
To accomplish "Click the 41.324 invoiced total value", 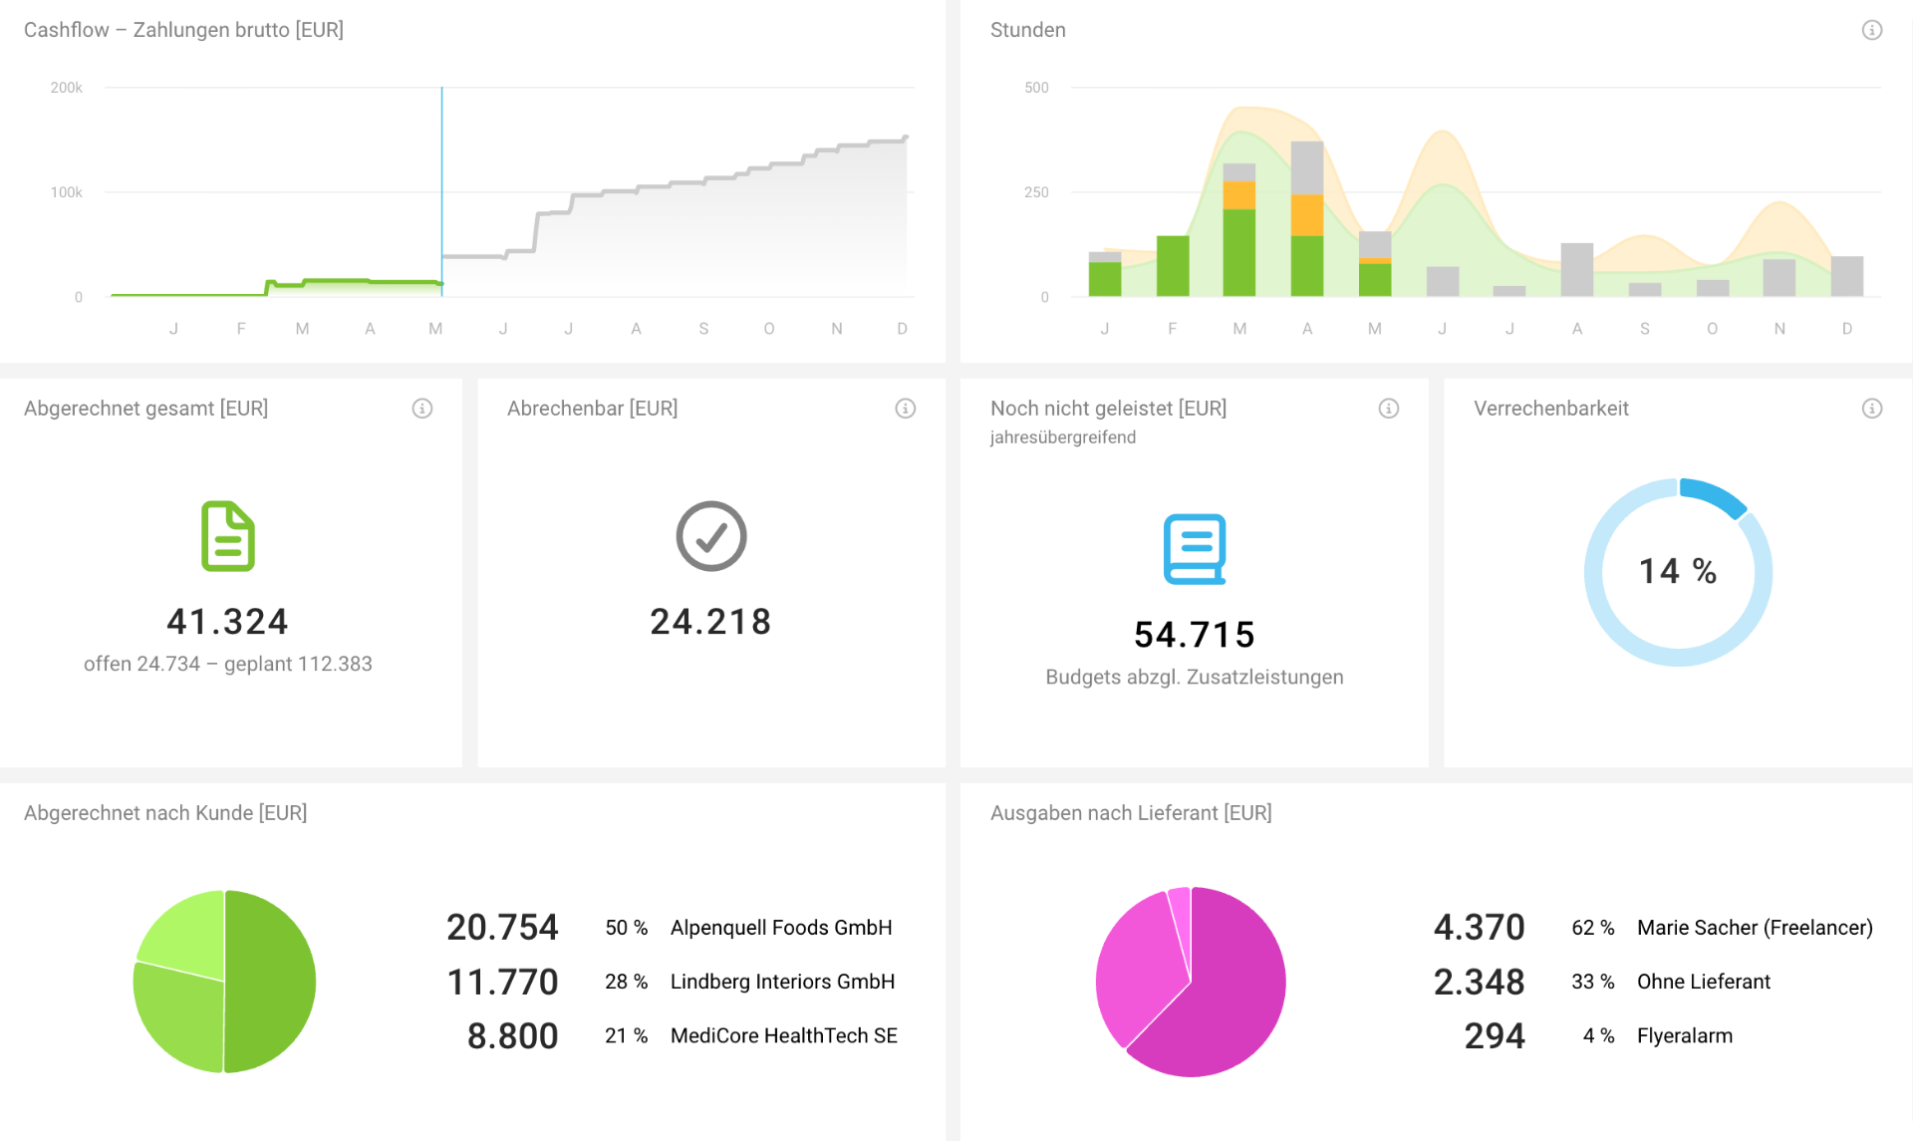I will (228, 622).
